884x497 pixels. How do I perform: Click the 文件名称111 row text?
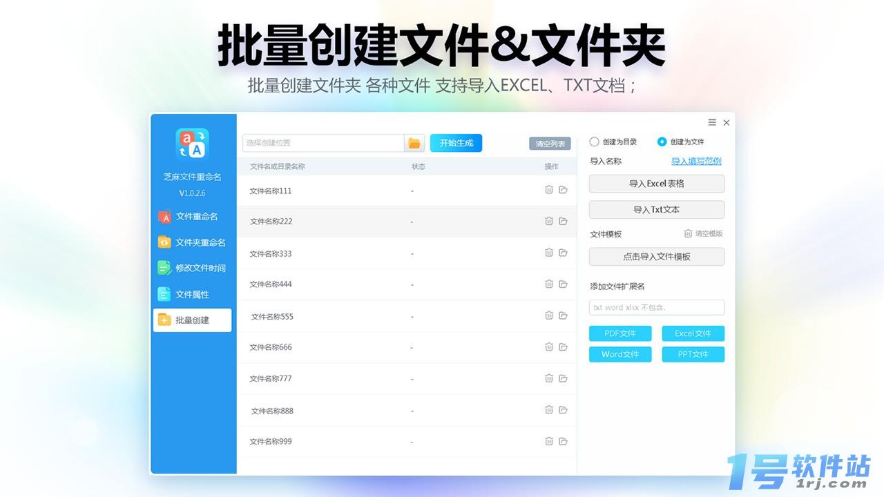point(271,191)
